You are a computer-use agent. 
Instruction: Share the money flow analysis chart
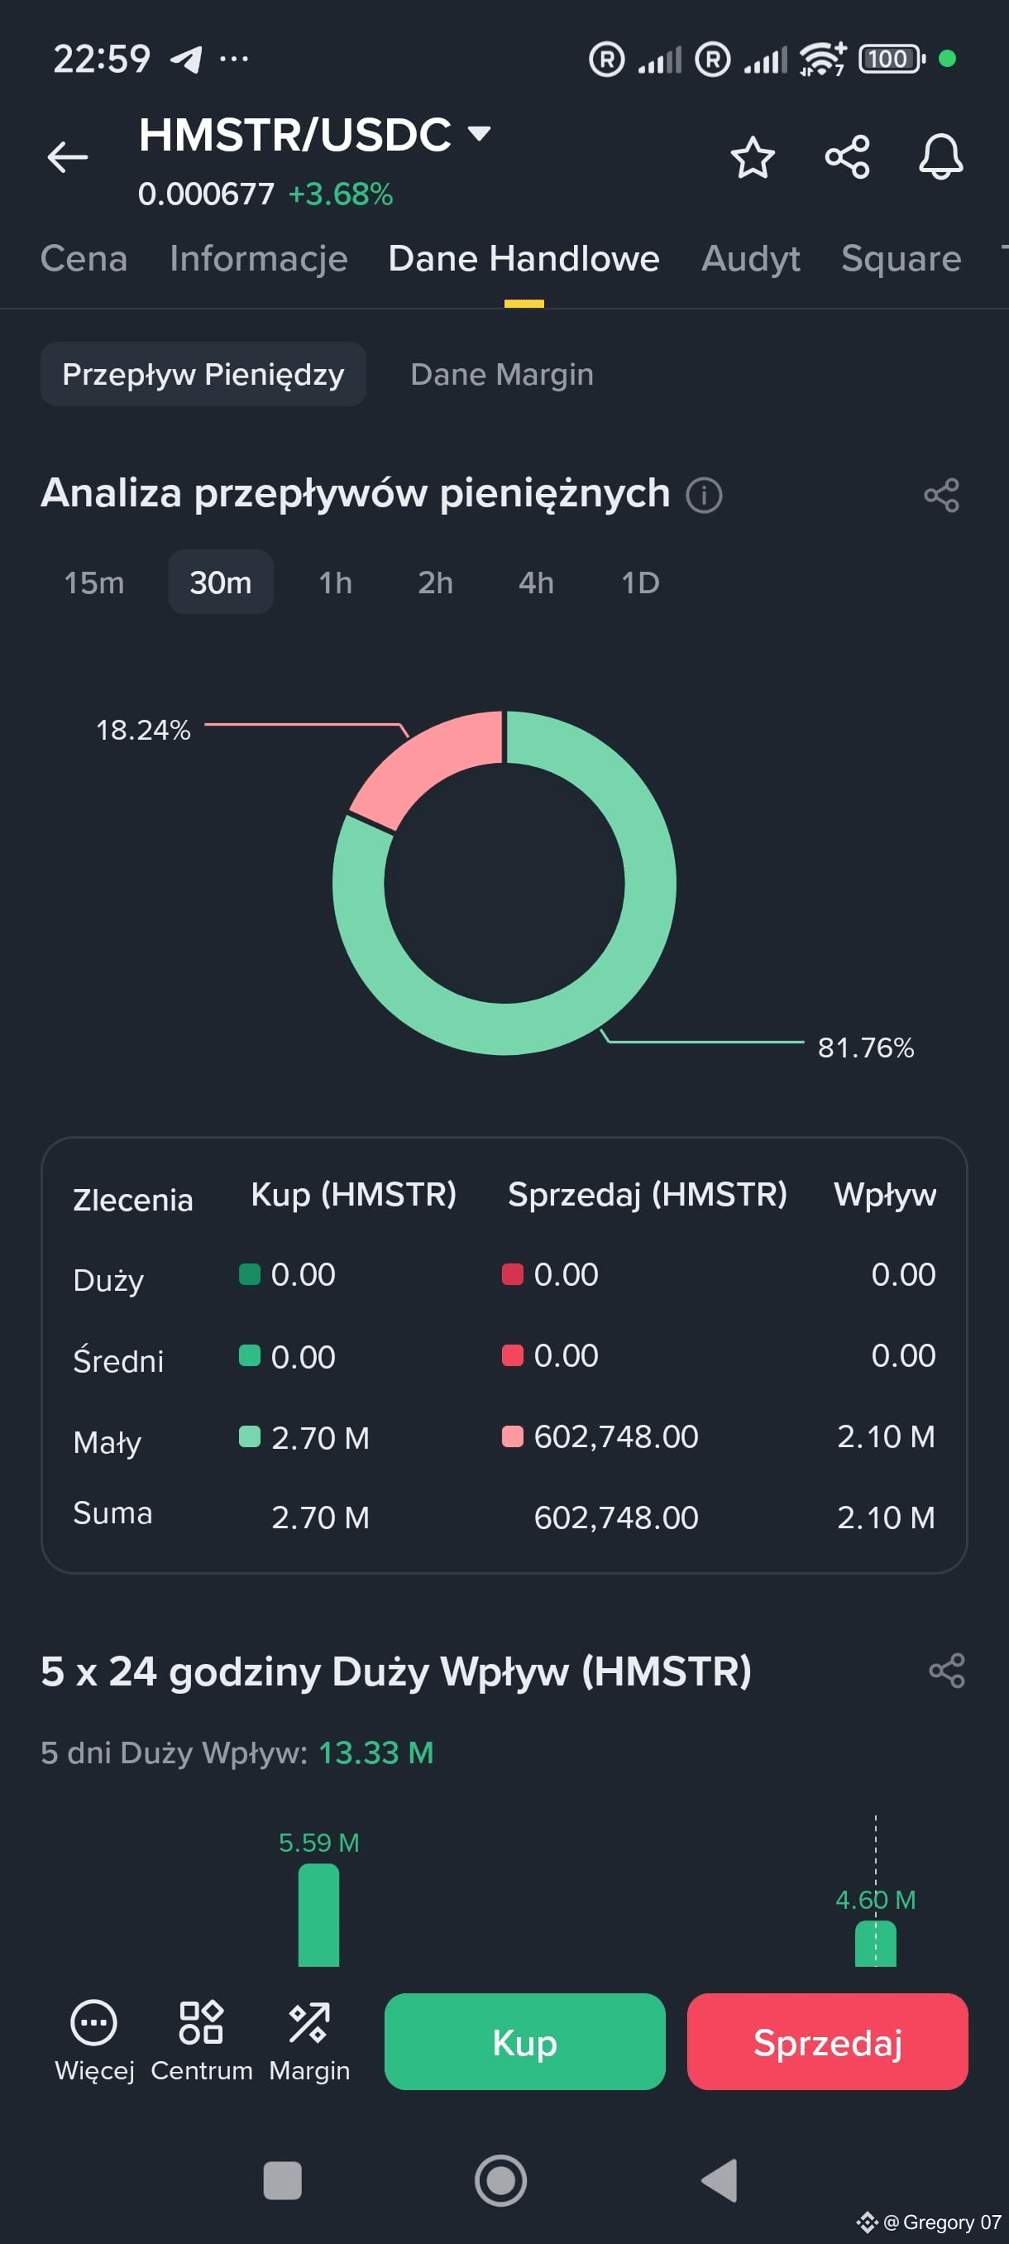(x=941, y=495)
